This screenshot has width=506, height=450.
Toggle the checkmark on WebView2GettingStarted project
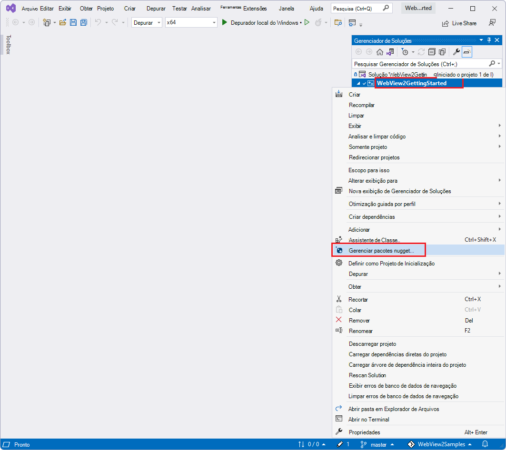365,83
